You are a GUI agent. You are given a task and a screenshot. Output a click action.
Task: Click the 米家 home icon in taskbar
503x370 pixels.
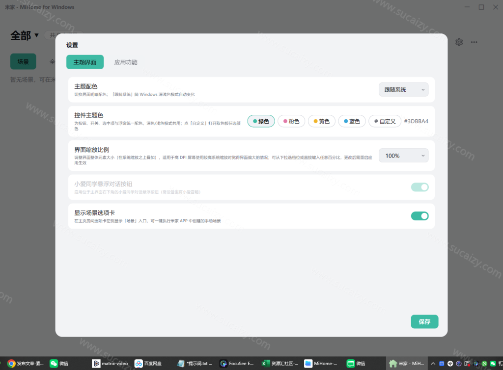click(x=393, y=363)
